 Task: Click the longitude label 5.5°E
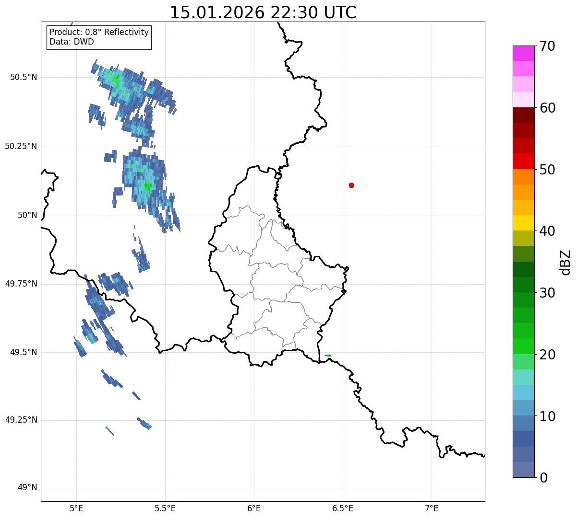pos(165,508)
